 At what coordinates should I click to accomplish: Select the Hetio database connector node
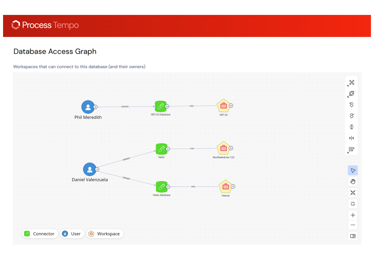click(x=162, y=187)
